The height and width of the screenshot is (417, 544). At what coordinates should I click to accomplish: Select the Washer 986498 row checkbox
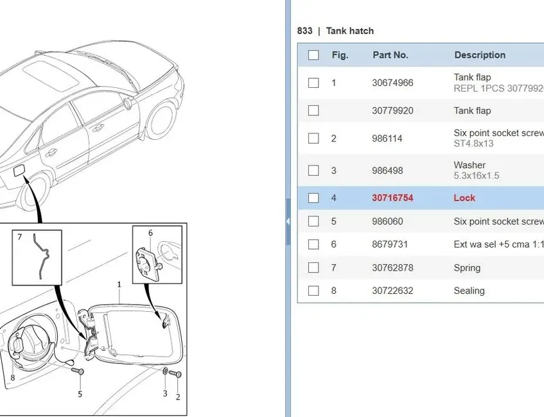(313, 170)
